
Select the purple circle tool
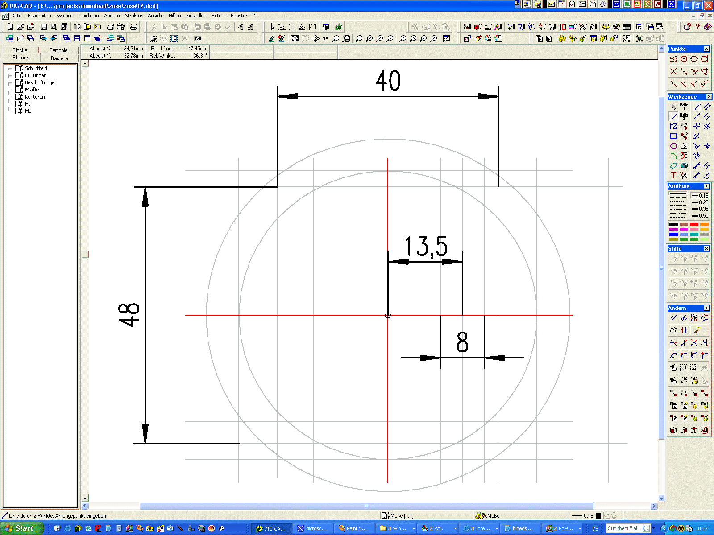coord(674,146)
